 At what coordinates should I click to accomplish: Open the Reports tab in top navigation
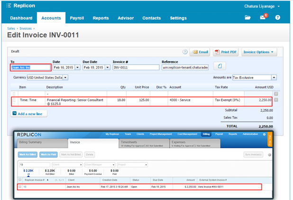[x=101, y=18]
